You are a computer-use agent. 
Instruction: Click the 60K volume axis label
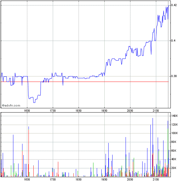(174, 151)
